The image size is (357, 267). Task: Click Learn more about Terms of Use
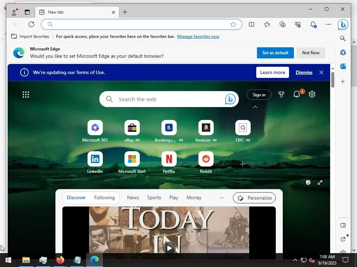coord(273,72)
